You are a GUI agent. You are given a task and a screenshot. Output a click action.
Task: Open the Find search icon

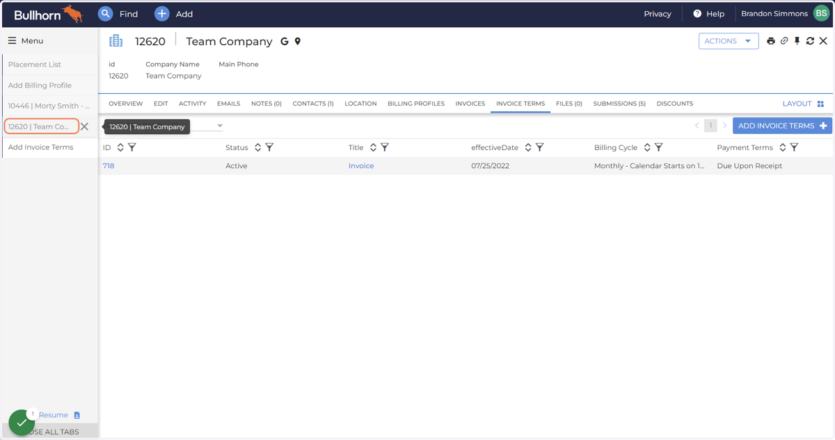105,13
